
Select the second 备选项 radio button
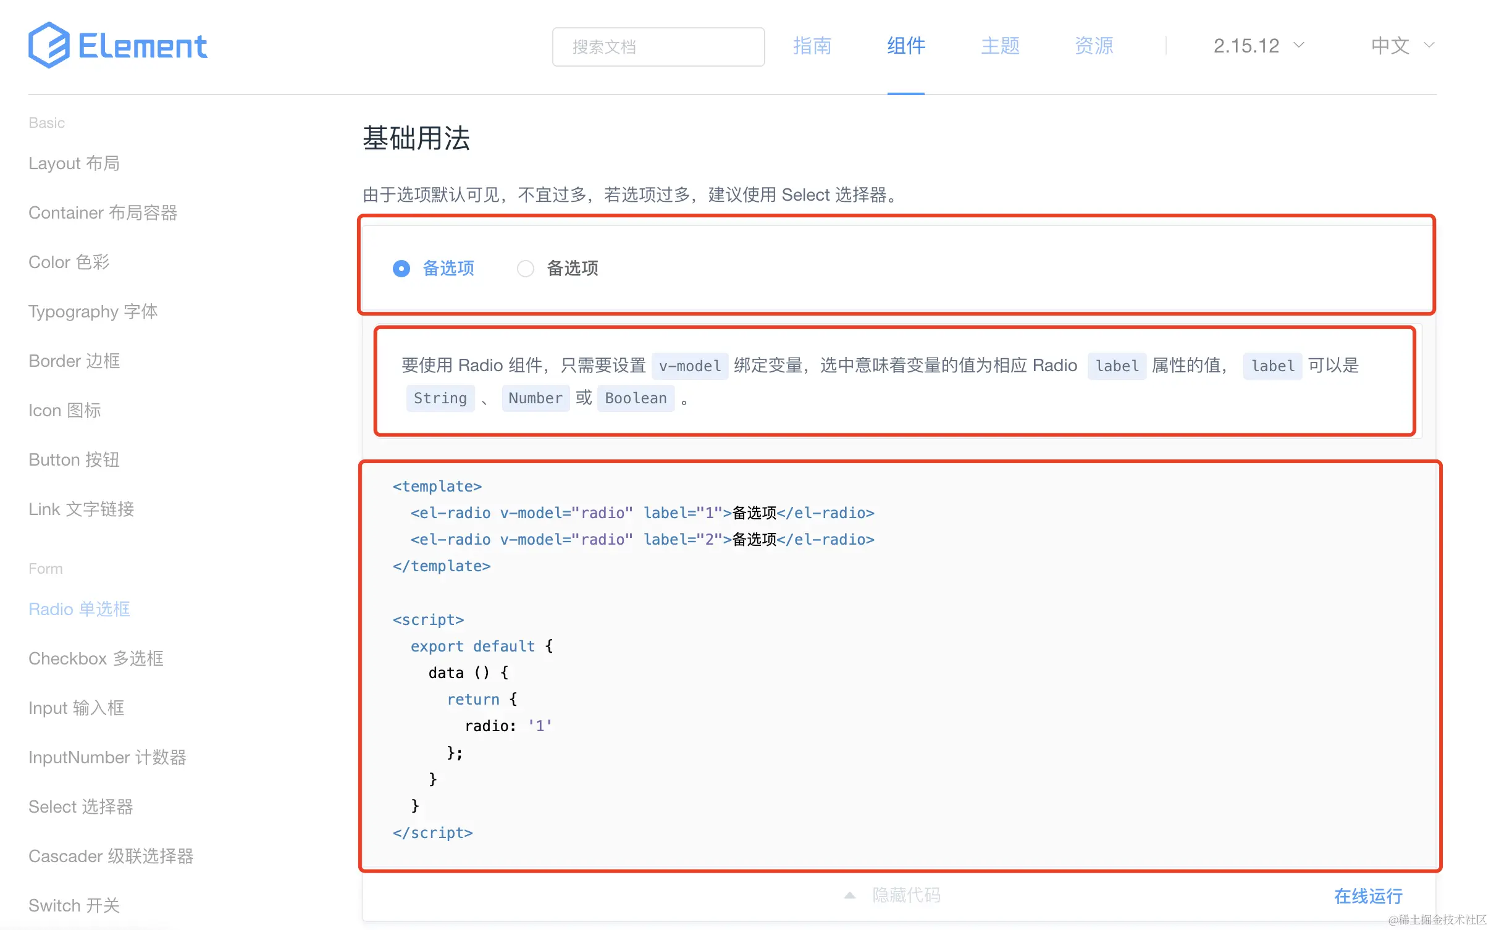click(x=526, y=269)
